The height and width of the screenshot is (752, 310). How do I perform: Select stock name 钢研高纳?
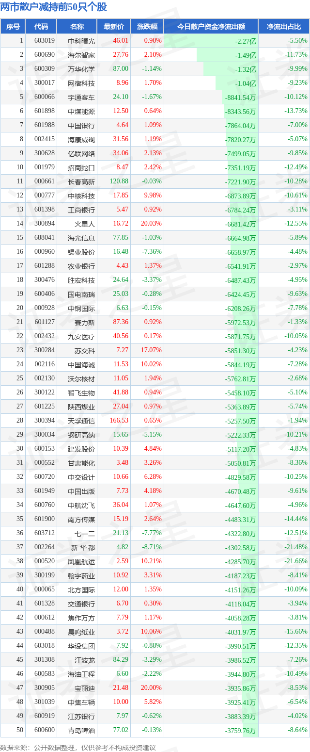click(x=81, y=435)
